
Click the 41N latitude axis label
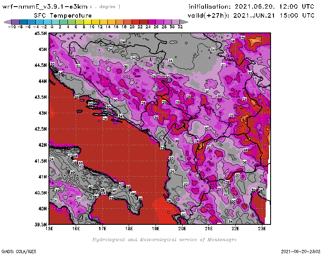[x=42, y=177]
